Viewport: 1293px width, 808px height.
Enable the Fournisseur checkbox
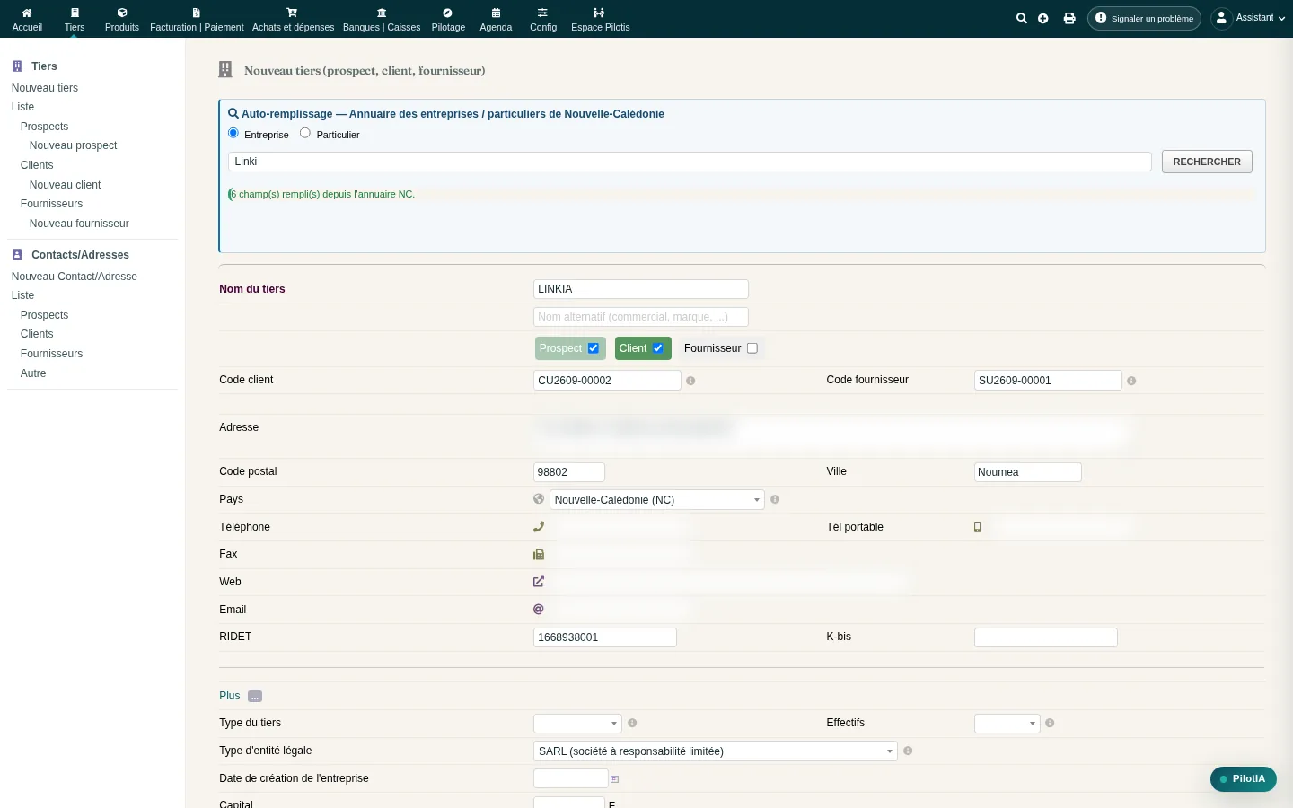tap(752, 348)
